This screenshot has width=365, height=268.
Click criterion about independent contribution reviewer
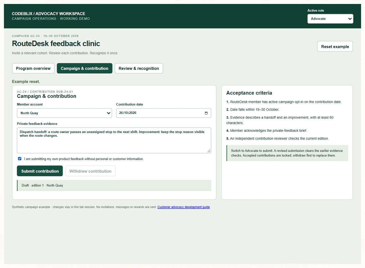[277, 139]
